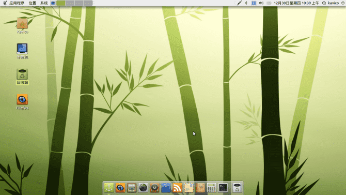Image resolution: width=346 pixels, height=195 pixels.
Task: Launch Firefox from the desktop icon
Action: pos(22,99)
